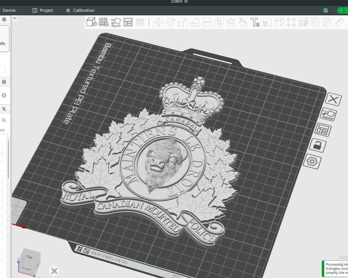Add a new plate with grid-plus icon
Viewport: 348px width, 278px height.
104,22
